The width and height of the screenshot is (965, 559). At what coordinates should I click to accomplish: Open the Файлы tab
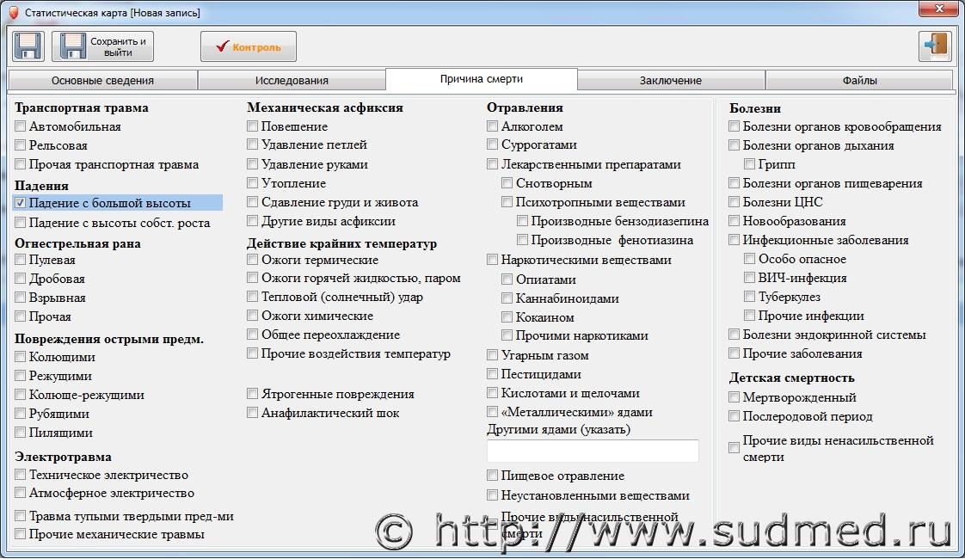point(859,81)
